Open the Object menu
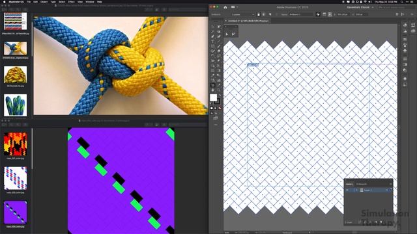 pyautogui.click(x=44, y=1)
